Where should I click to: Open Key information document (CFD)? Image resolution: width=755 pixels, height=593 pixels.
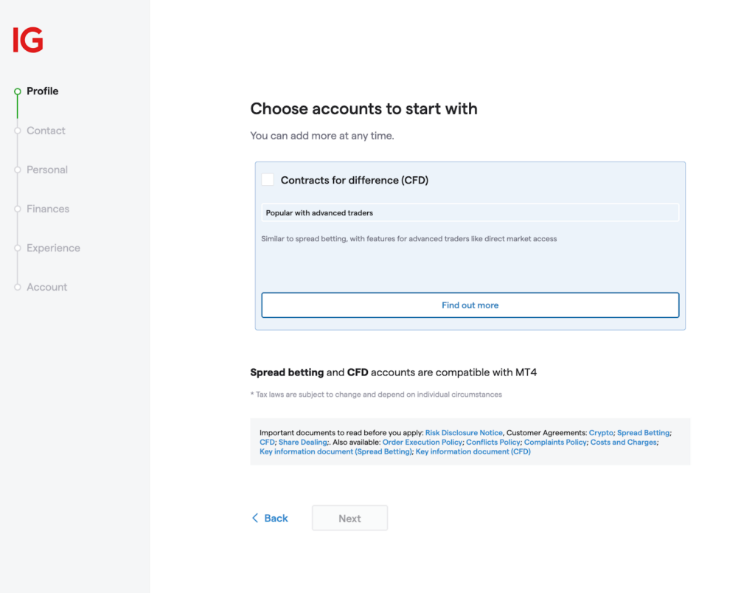pyautogui.click(x=473, y=452)
